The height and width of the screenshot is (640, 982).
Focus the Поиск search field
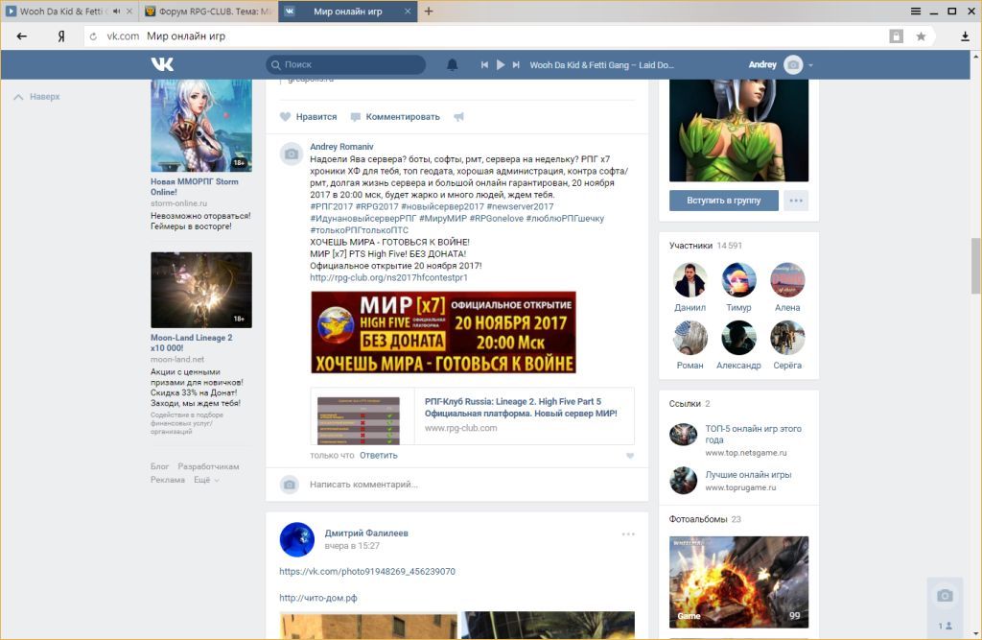(x=345, y=64)
